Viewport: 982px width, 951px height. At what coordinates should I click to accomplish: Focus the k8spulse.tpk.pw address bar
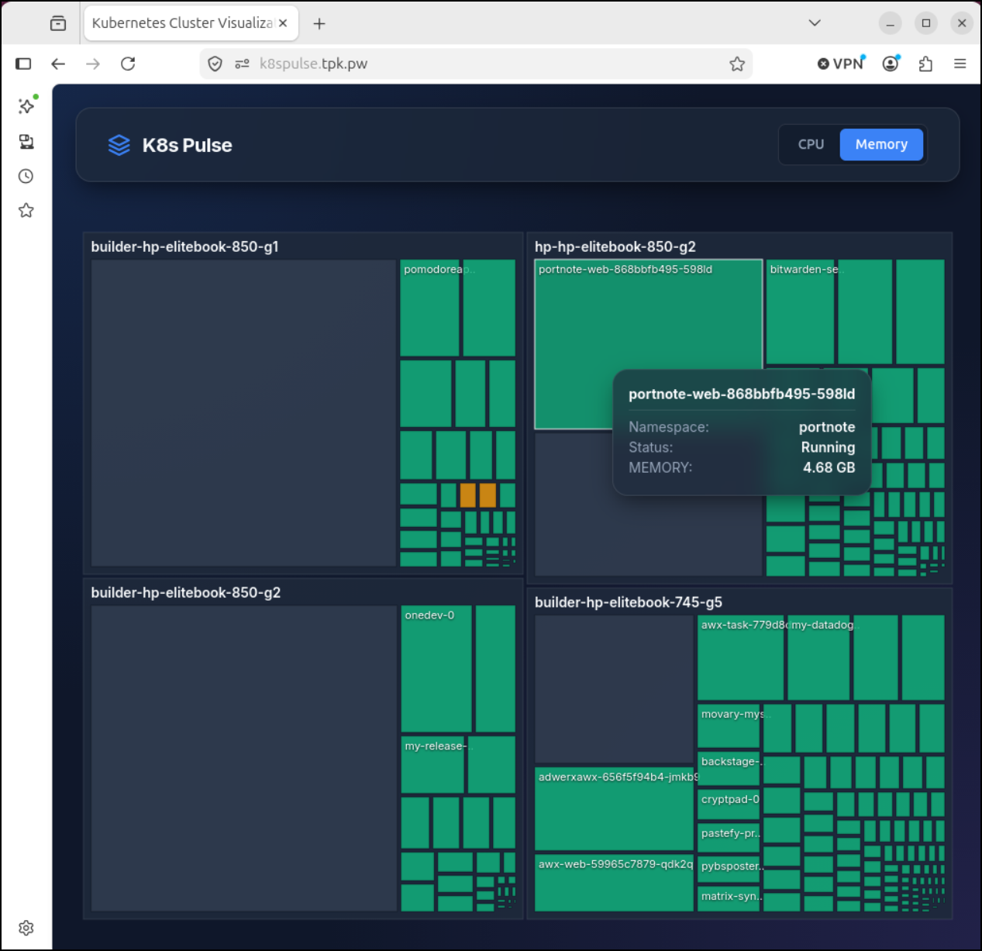477,64
